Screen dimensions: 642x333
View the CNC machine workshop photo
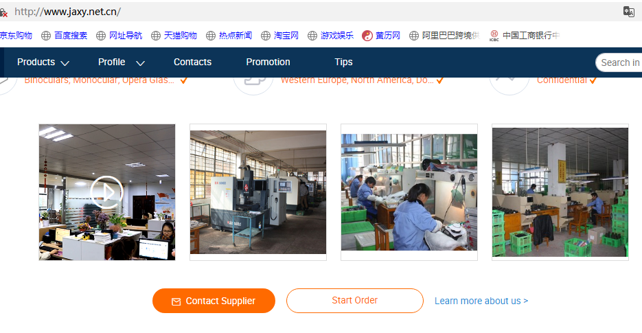coord(258,192)
